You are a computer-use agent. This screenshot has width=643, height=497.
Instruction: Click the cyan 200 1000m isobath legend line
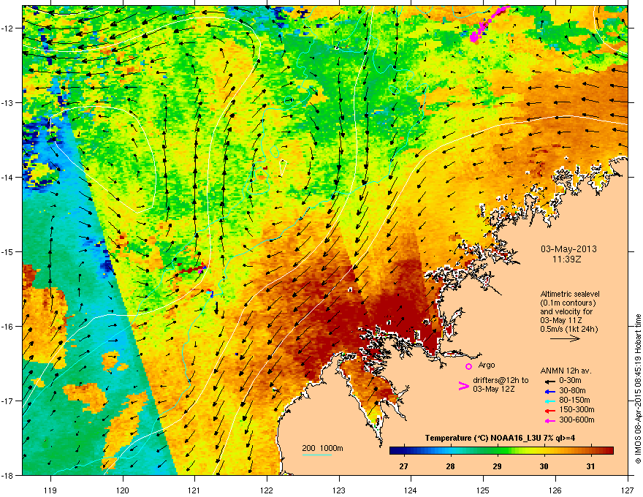pyautogui.click(x=317, y=455)
